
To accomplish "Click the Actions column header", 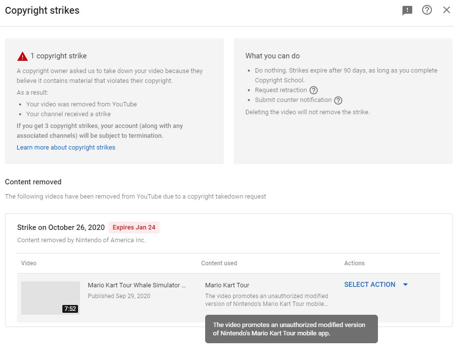I will [x=354, y=263].
